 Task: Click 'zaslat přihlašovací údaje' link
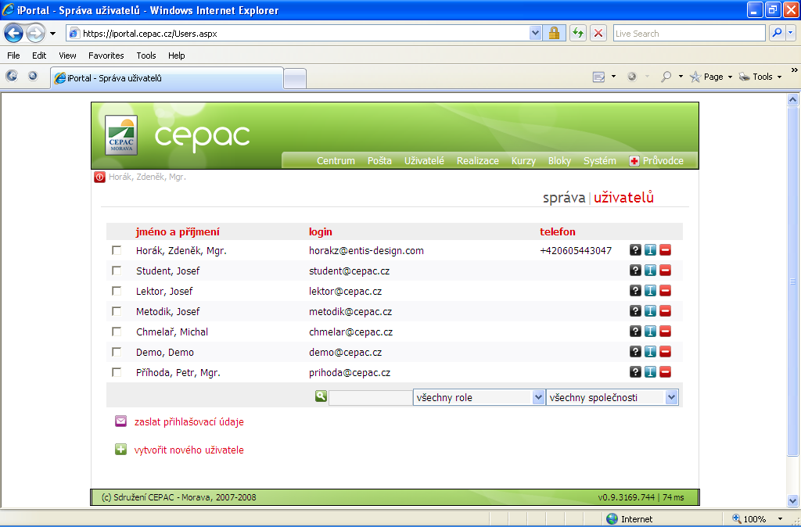point(189,421)
